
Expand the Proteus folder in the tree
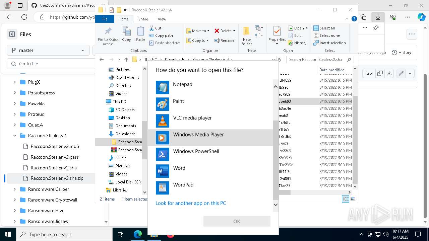pos(15,114)
